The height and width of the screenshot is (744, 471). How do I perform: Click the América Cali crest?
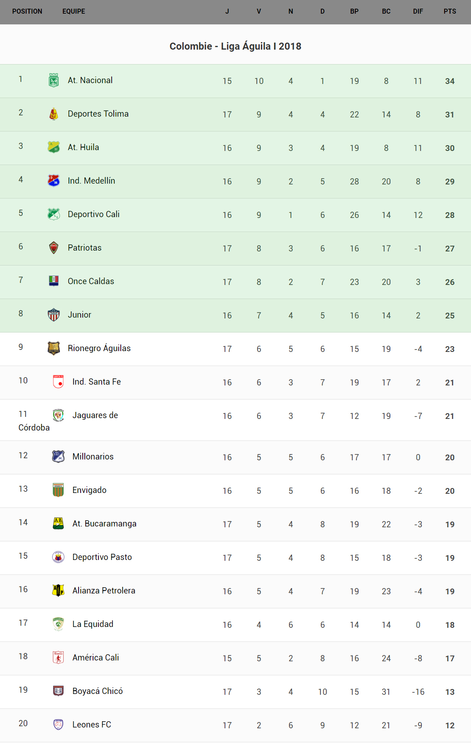pyautogui.click(x=58, y=658)
